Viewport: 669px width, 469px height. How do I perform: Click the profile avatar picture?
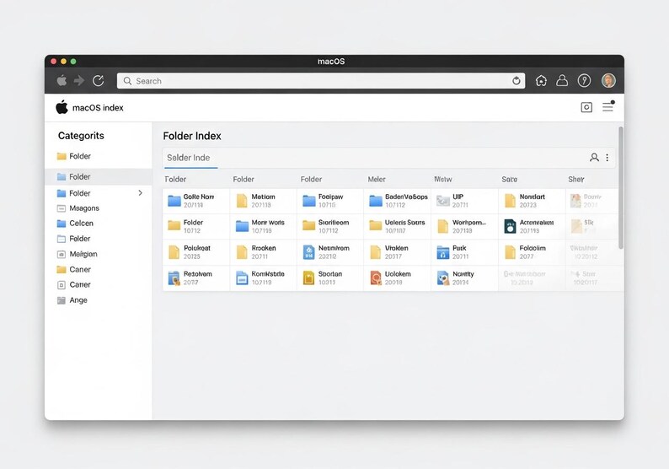[608, 80]
